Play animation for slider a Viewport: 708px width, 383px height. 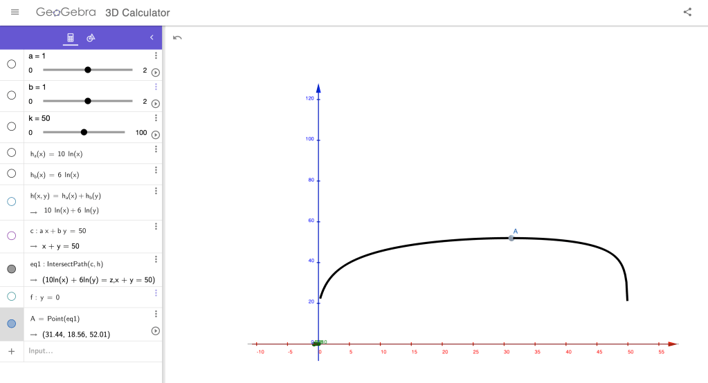point(156,72)
